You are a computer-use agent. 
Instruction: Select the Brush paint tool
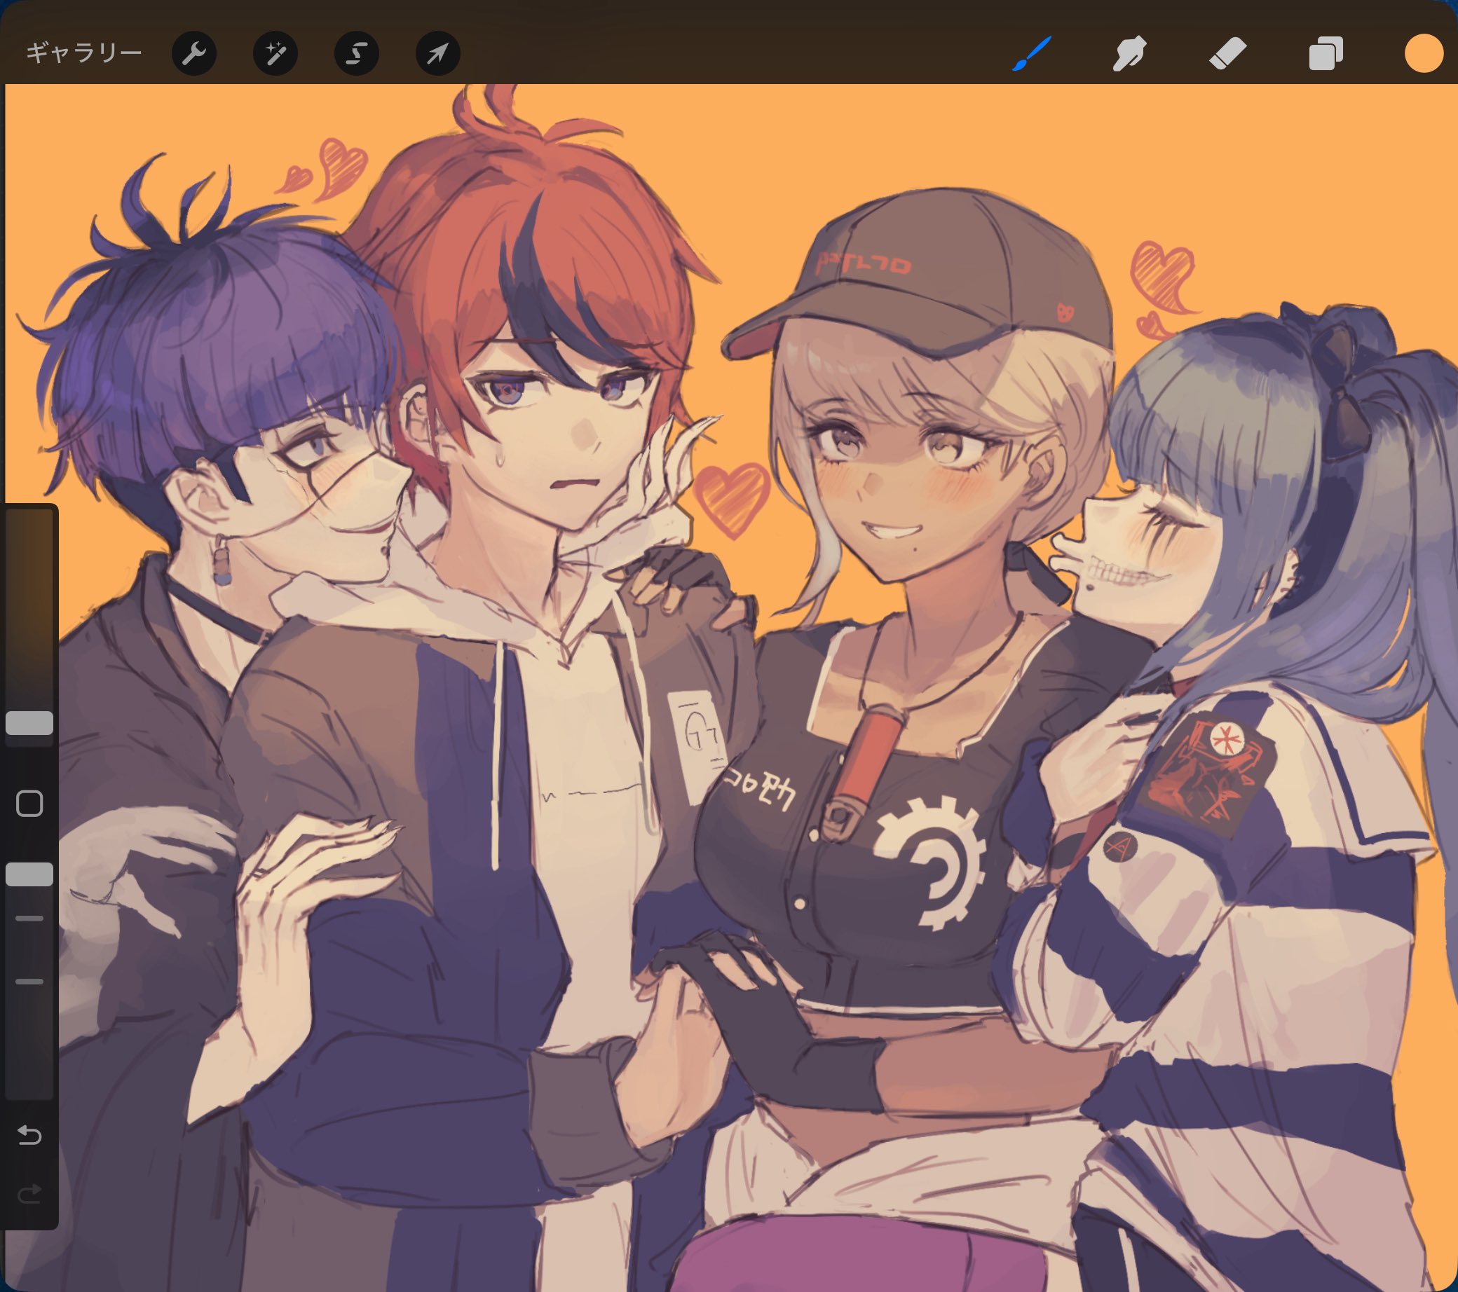coord(1031,53)
